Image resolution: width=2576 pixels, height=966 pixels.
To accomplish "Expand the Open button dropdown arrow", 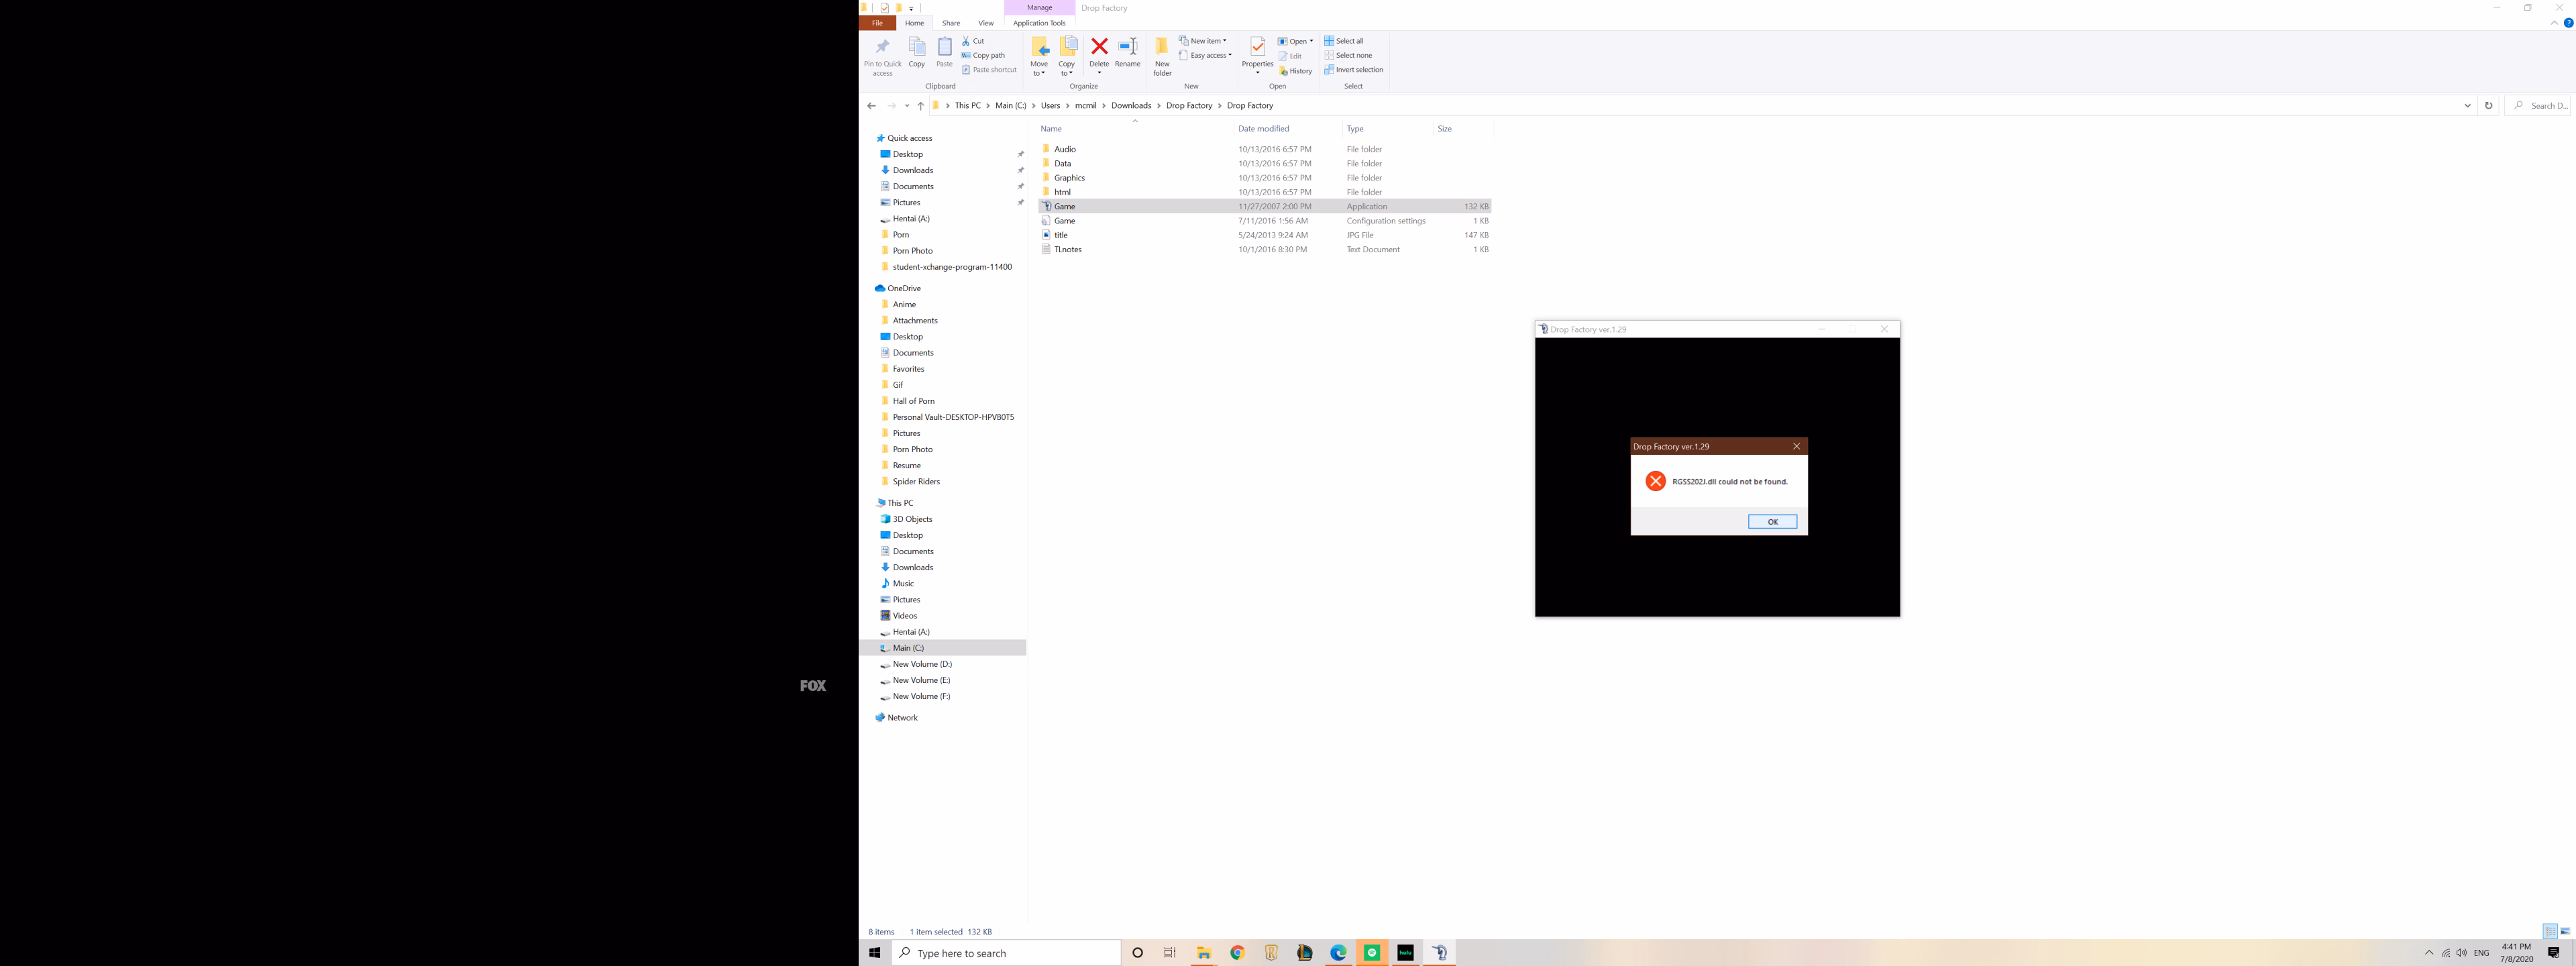I will (x=1311, y=41).
